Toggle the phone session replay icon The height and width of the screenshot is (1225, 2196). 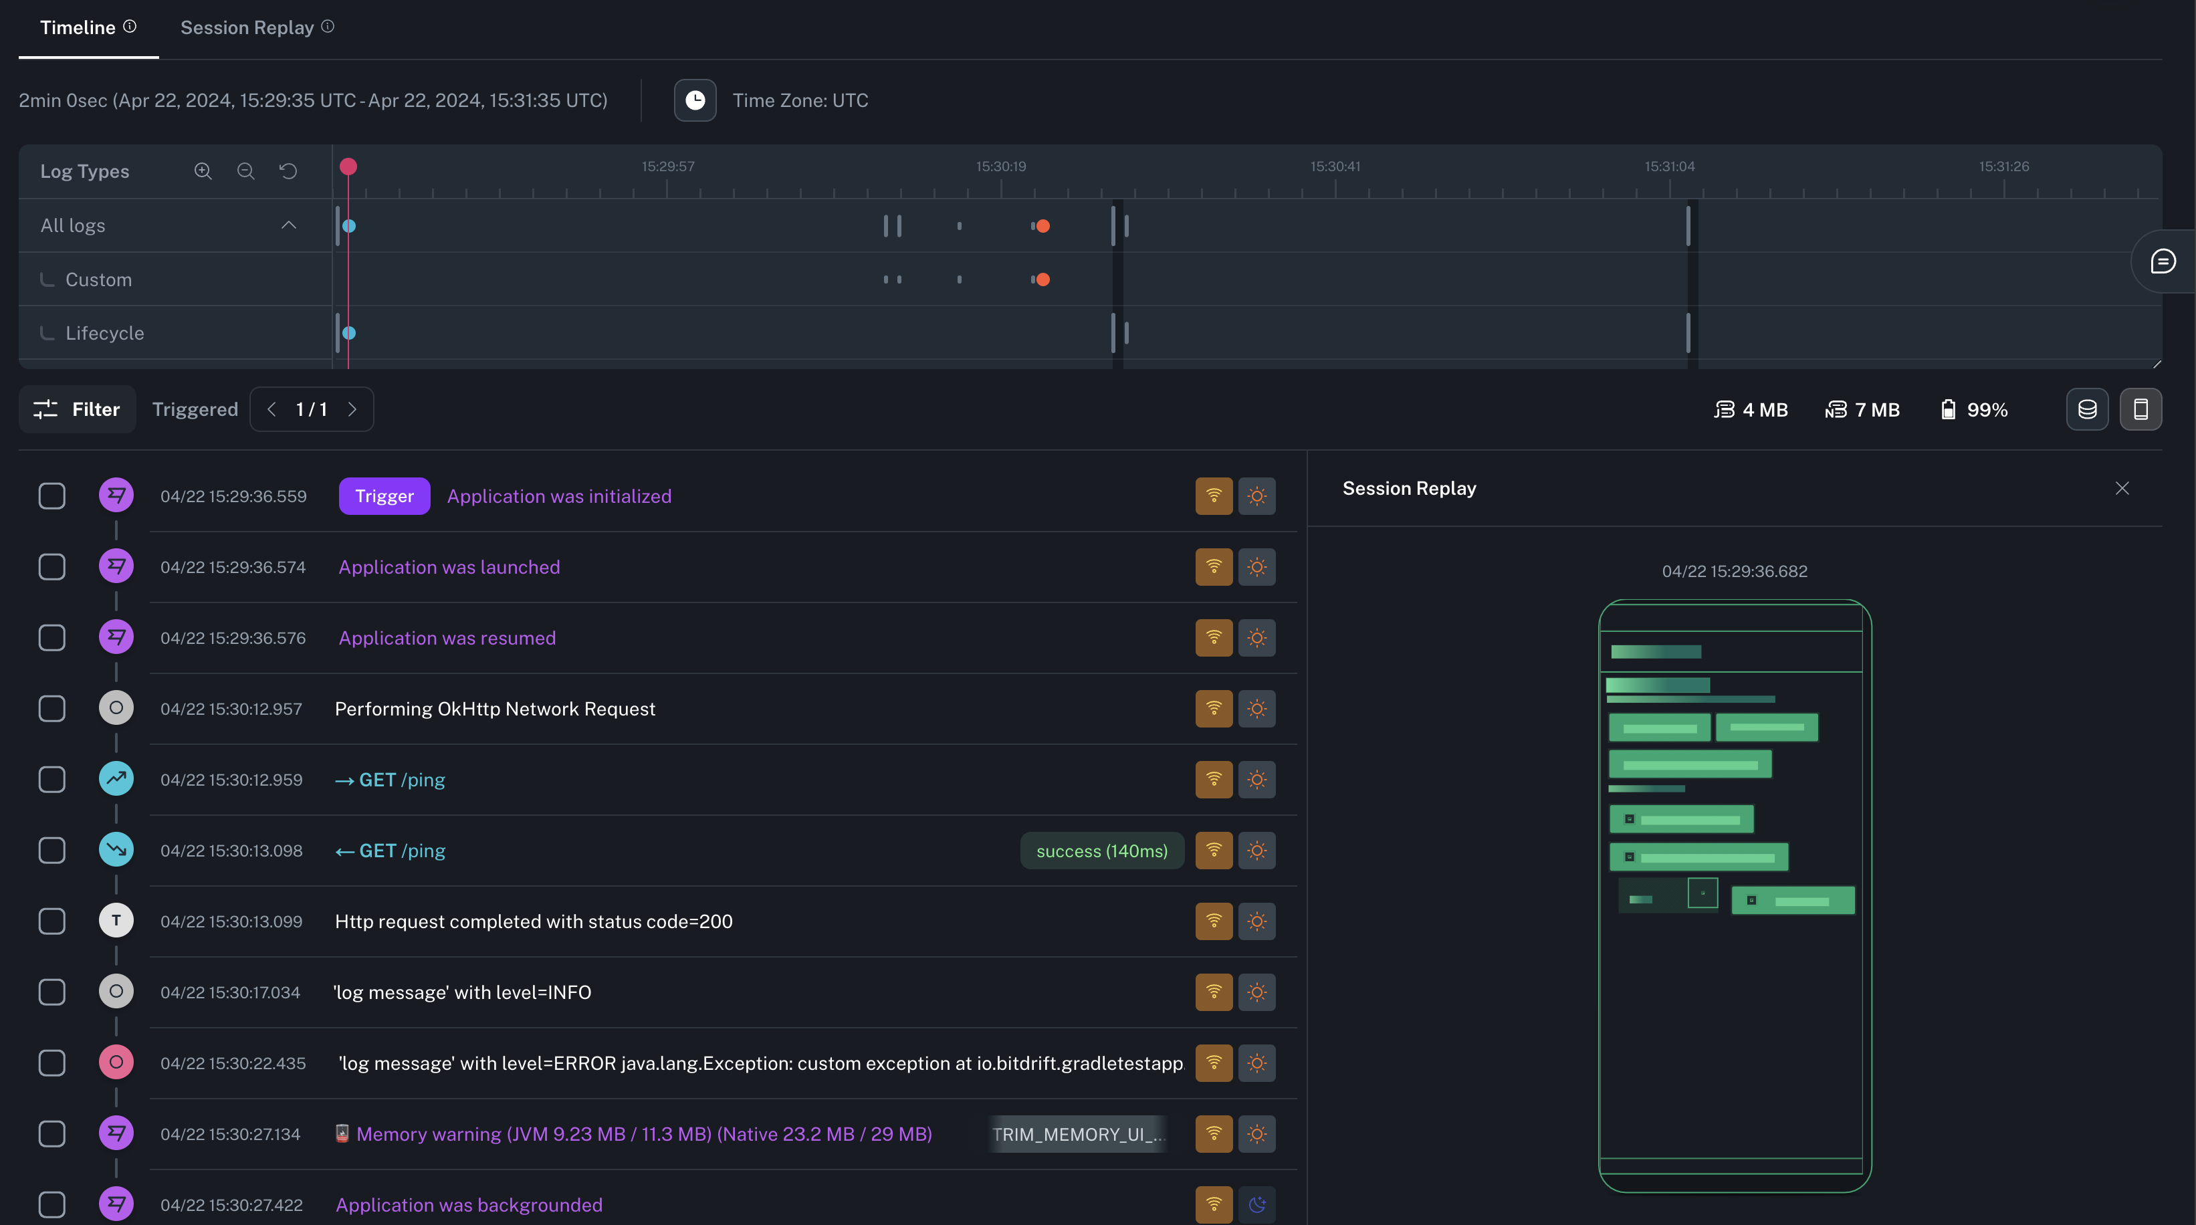click(x=2140, y=410)
